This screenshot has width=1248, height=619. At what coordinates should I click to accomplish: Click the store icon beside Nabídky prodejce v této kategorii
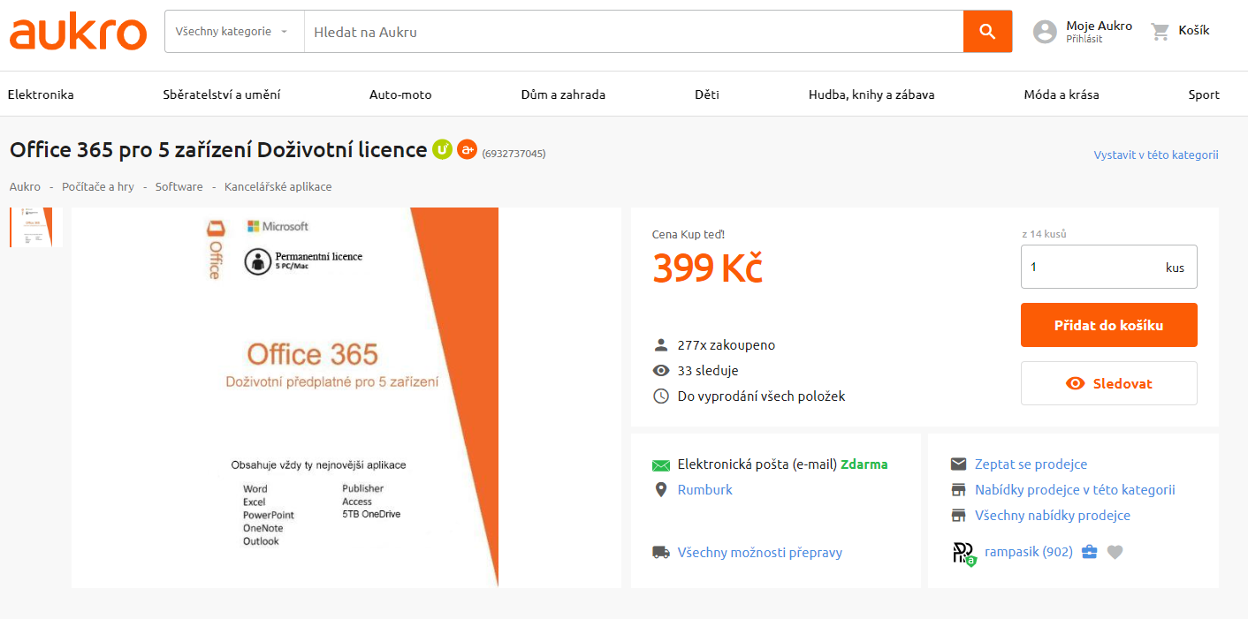(x=958, y=490)
